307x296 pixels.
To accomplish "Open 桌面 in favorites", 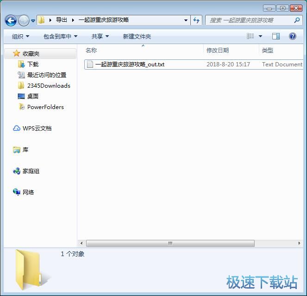I will [33, 97].
